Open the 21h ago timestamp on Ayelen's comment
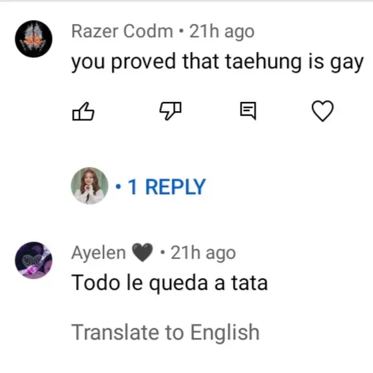Viewport: 373px width, 373px height. [203, 253]
